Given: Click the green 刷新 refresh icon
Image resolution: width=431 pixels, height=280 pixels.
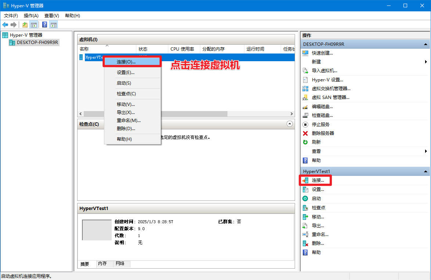Looking at the screenshot, I should pos(305,142).
